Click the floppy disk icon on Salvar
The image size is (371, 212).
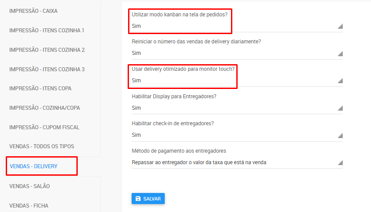tap(138, 198)
